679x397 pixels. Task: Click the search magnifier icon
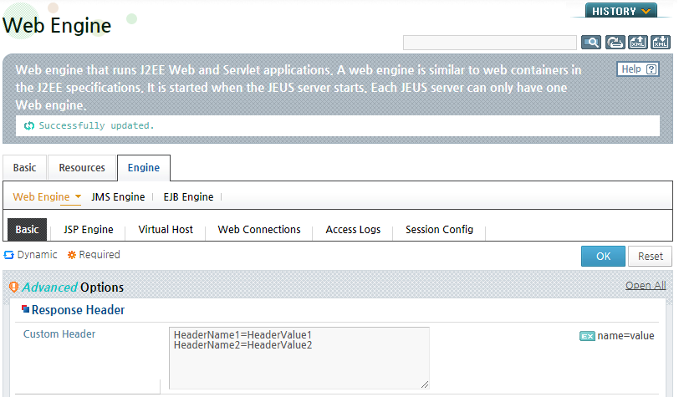pyautogui.click(x=590, y=43)
